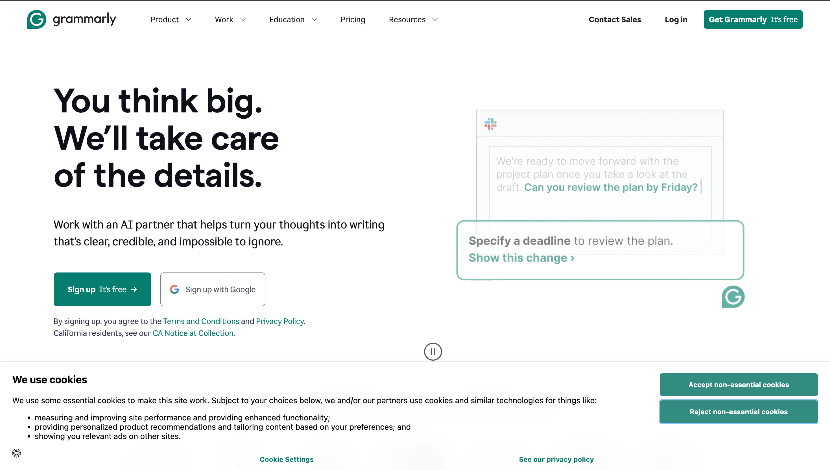The width and height of the screenshot is (830, 470).
Task: Pause the hero animation
Action: (x=433, y=351)
